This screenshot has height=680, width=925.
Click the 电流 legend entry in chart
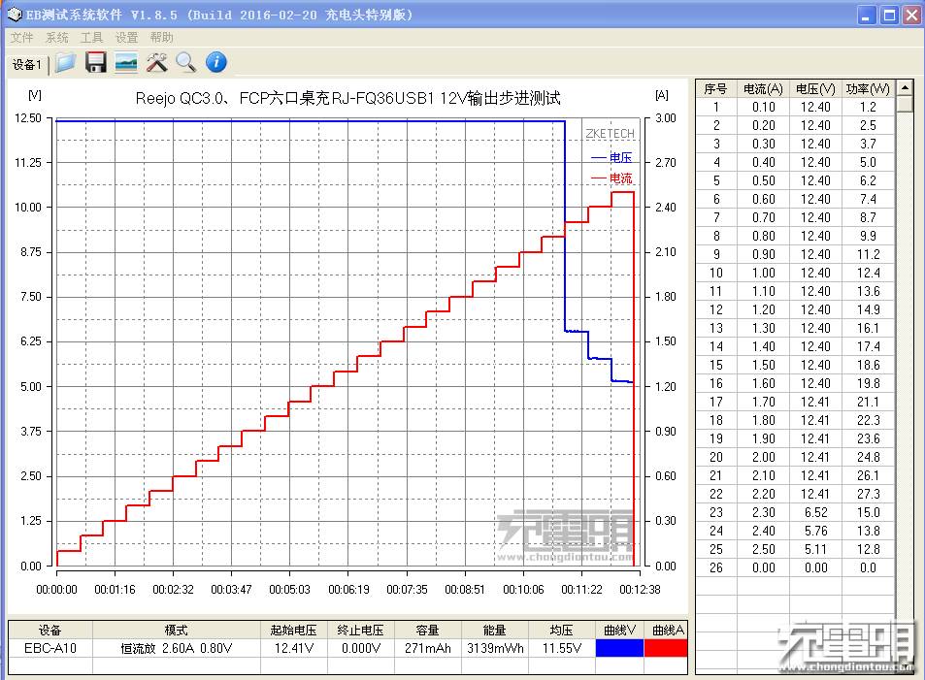[611, 178]
